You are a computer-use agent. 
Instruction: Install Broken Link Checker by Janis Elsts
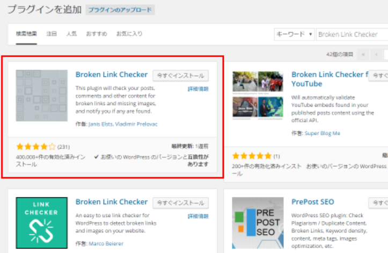click(x=180, y=76)
